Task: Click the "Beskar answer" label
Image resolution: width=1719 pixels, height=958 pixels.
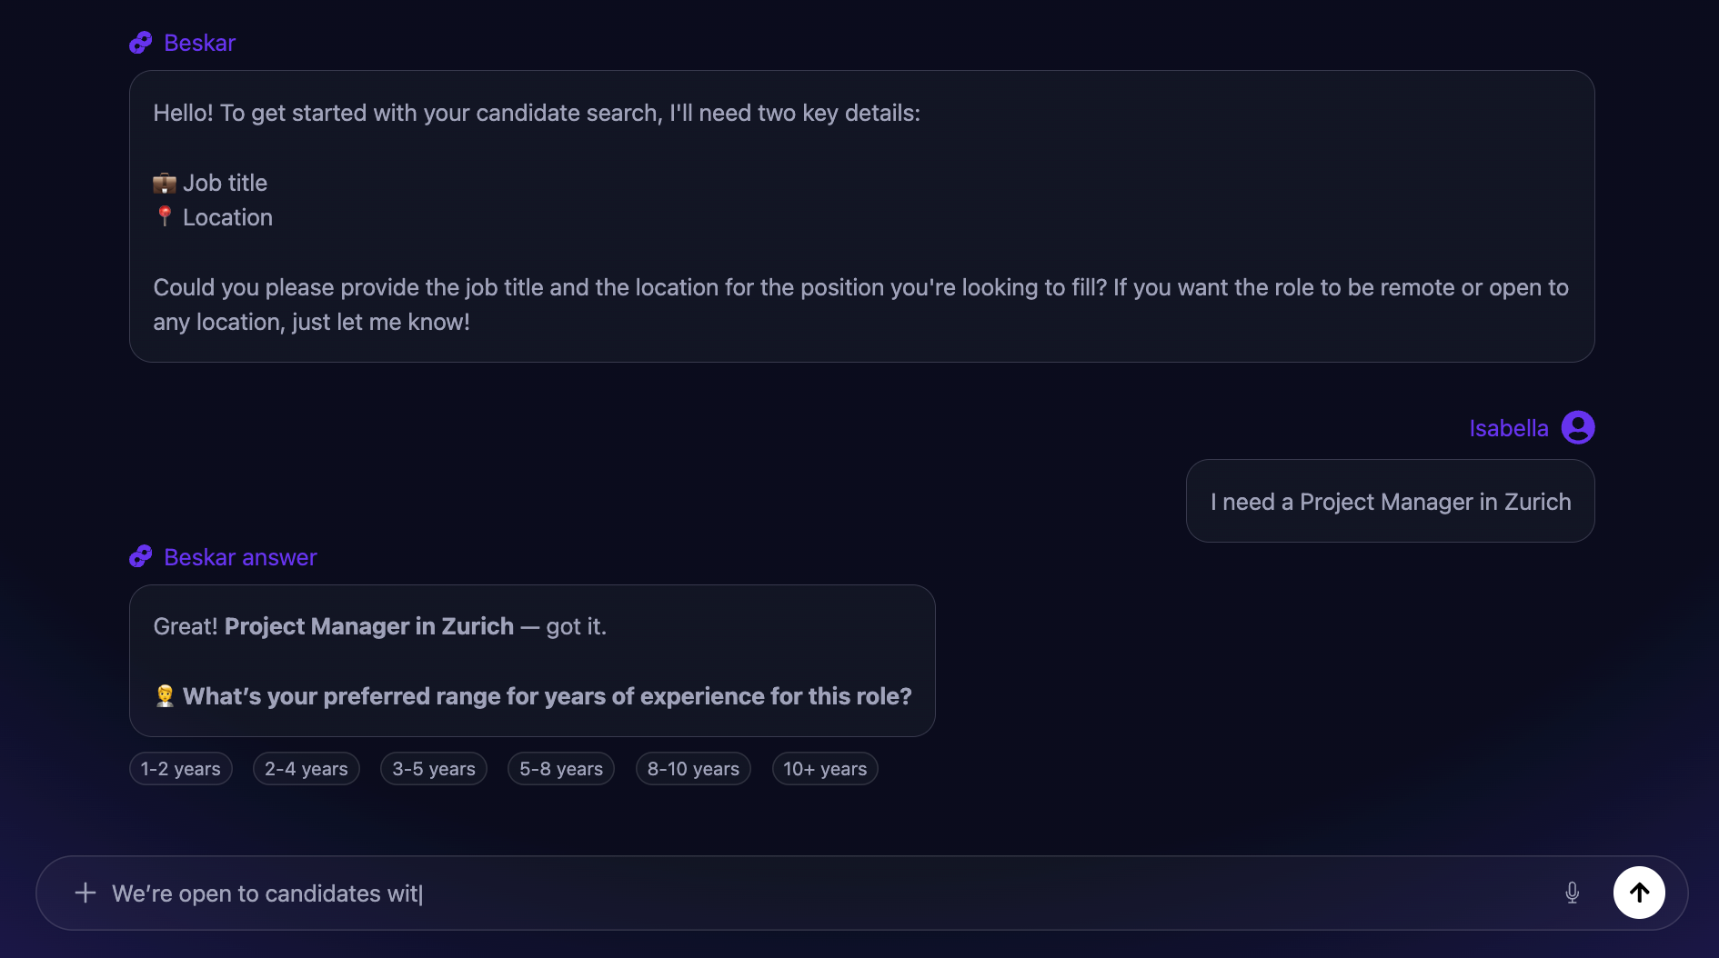Action: coord(240,557)
